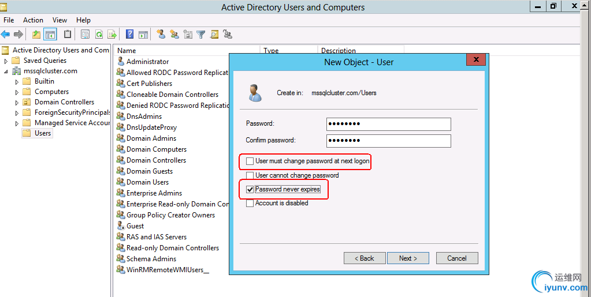The height and width of the screenshot is (297, 591).
Task: Expand the Builtin tree node
Action: click(x=17, y=81)
